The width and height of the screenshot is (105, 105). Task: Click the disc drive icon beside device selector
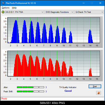click(3, 12)
